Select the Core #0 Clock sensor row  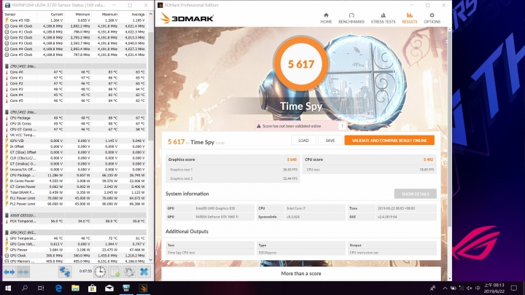[x=75, y=26]
